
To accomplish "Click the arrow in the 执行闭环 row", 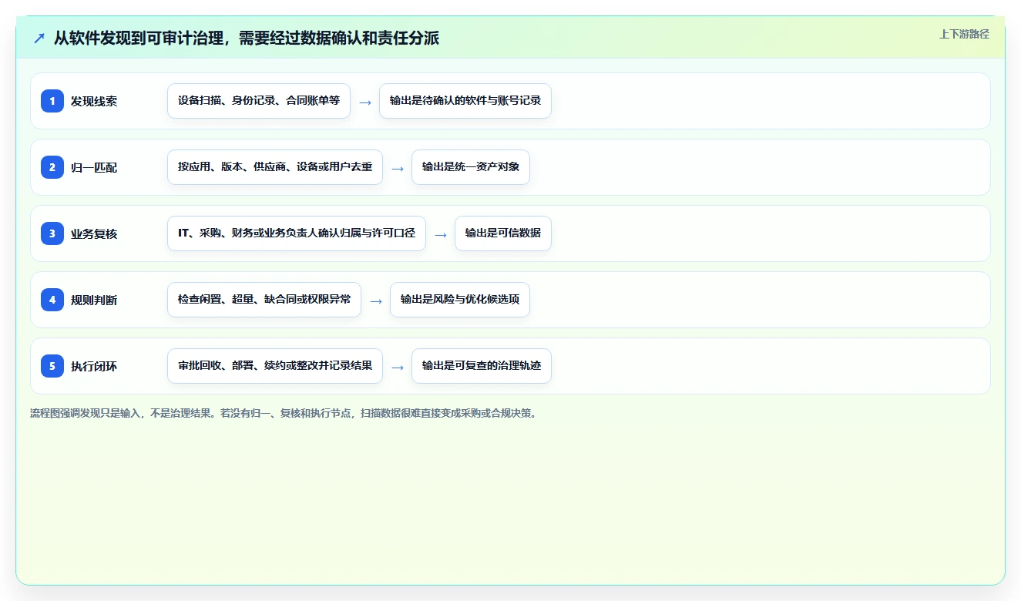I will click(398, 367).
